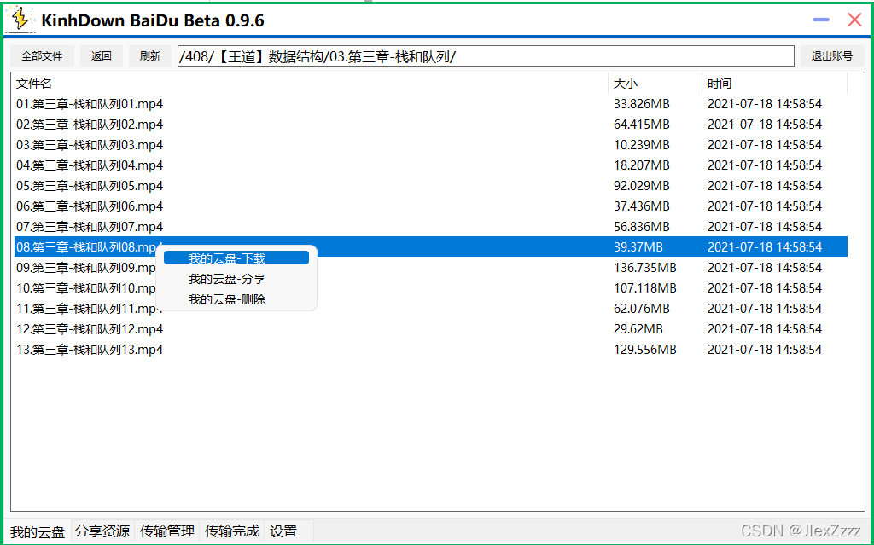
Task: Click the timestamp in the 13.第三章 row
Action: [x=765, y=350]
